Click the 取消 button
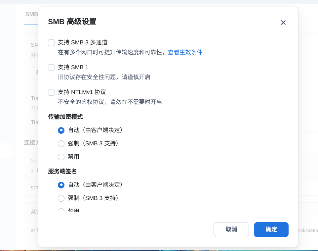 [x=231, y=229]
